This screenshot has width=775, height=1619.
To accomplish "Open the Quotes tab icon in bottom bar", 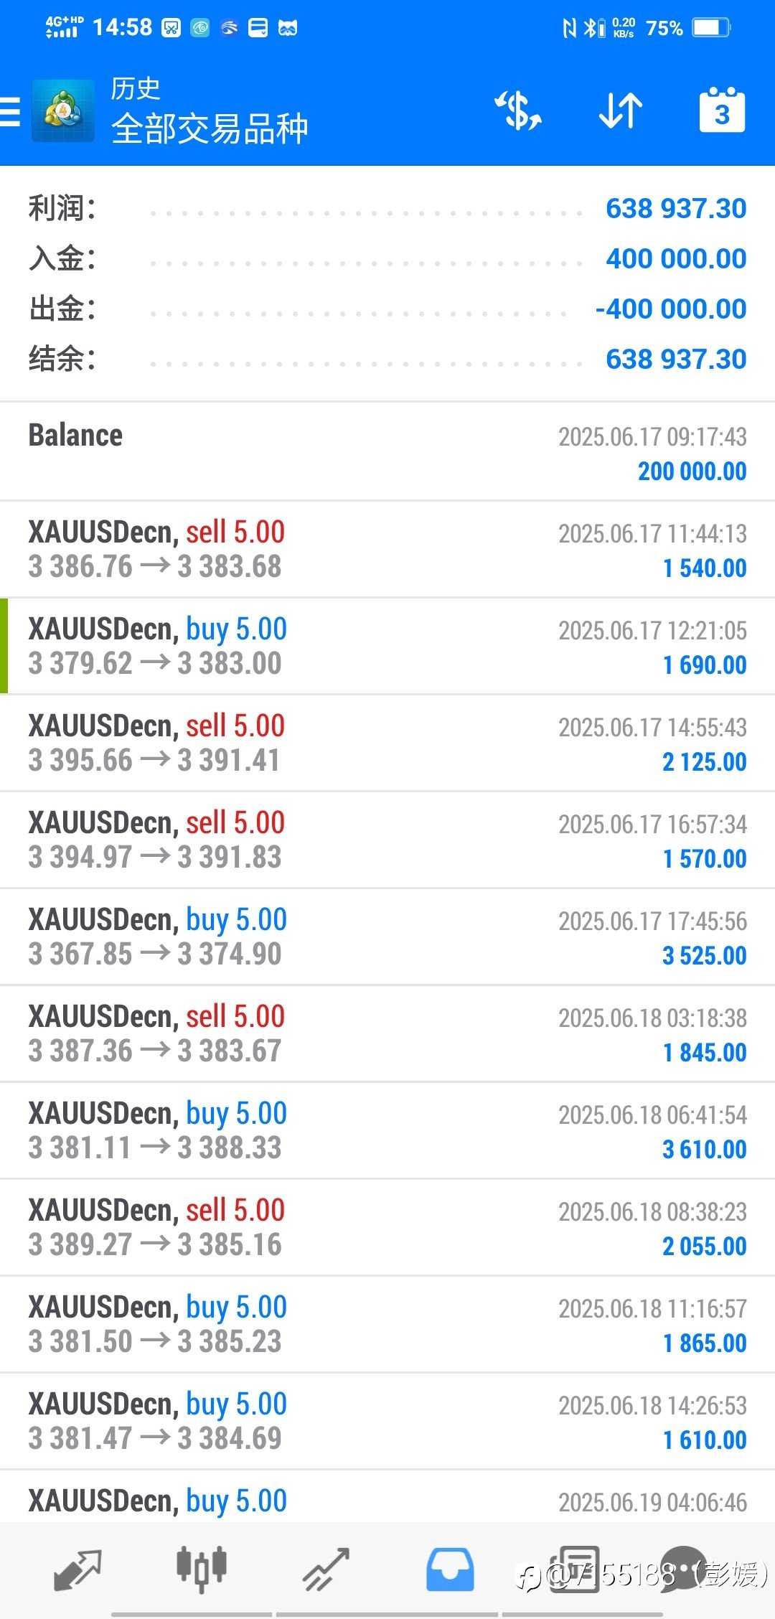I will tap(78, 1569).
